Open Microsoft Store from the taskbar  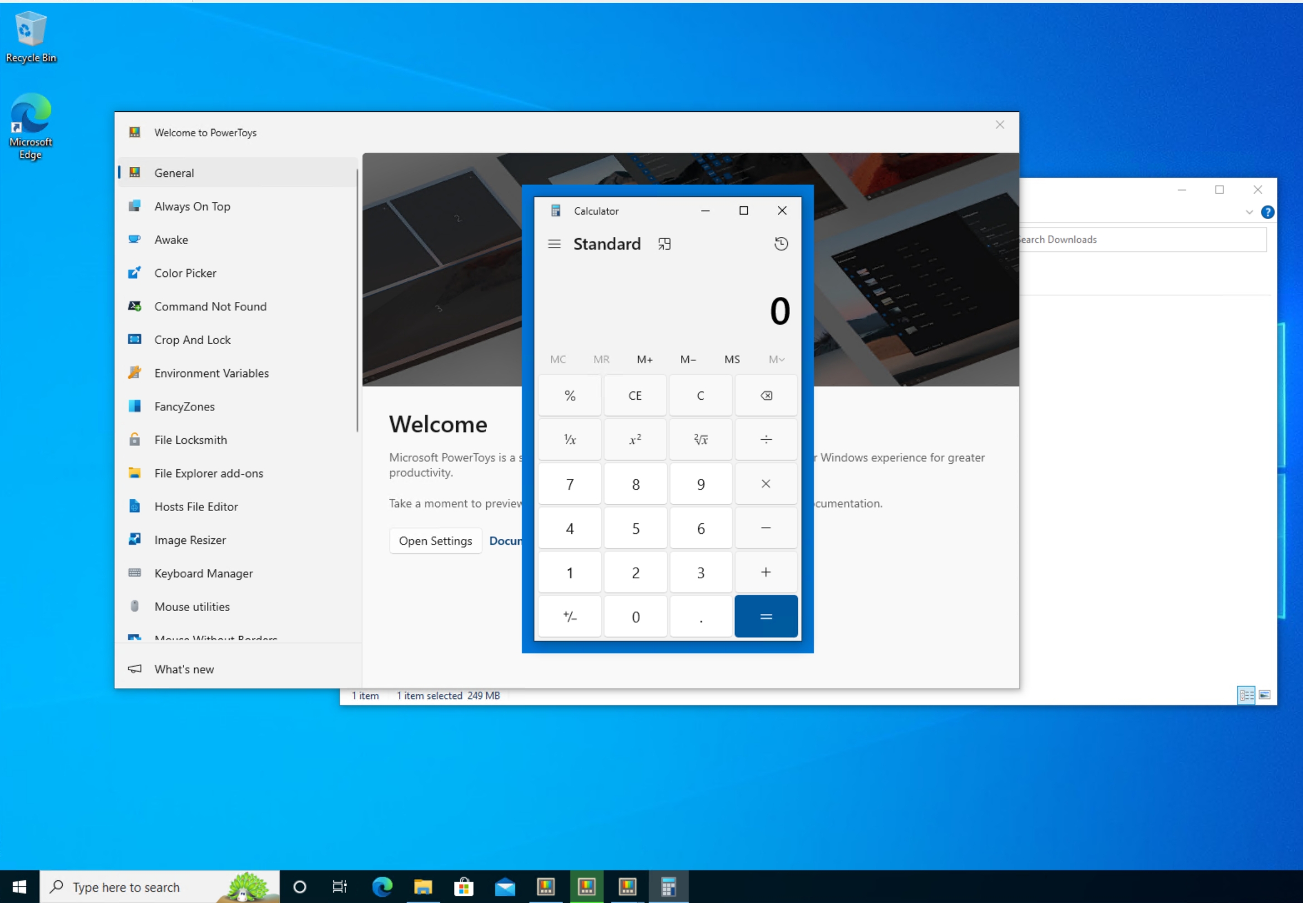(x=463, y=885)
